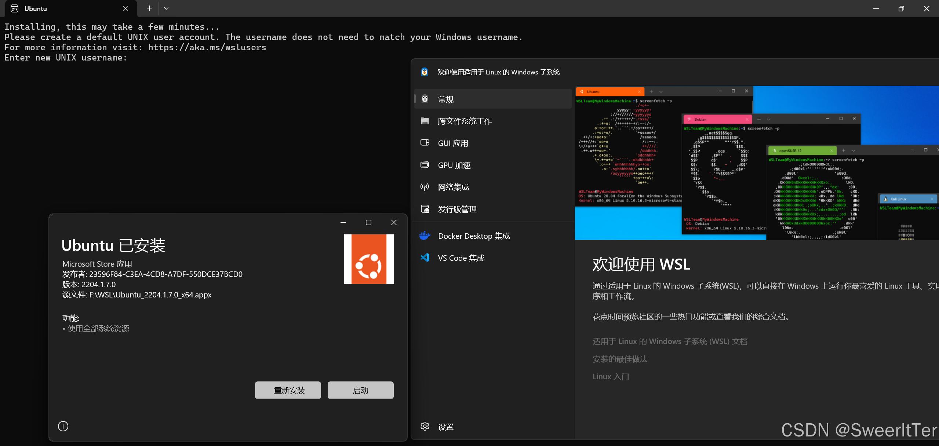
Task: Click the WSL penguin logo in the header
Action: 425,72
